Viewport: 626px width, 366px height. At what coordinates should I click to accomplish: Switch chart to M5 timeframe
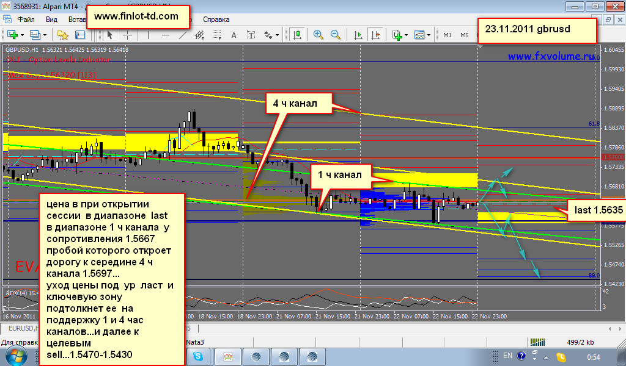click(x=465, y=35)
